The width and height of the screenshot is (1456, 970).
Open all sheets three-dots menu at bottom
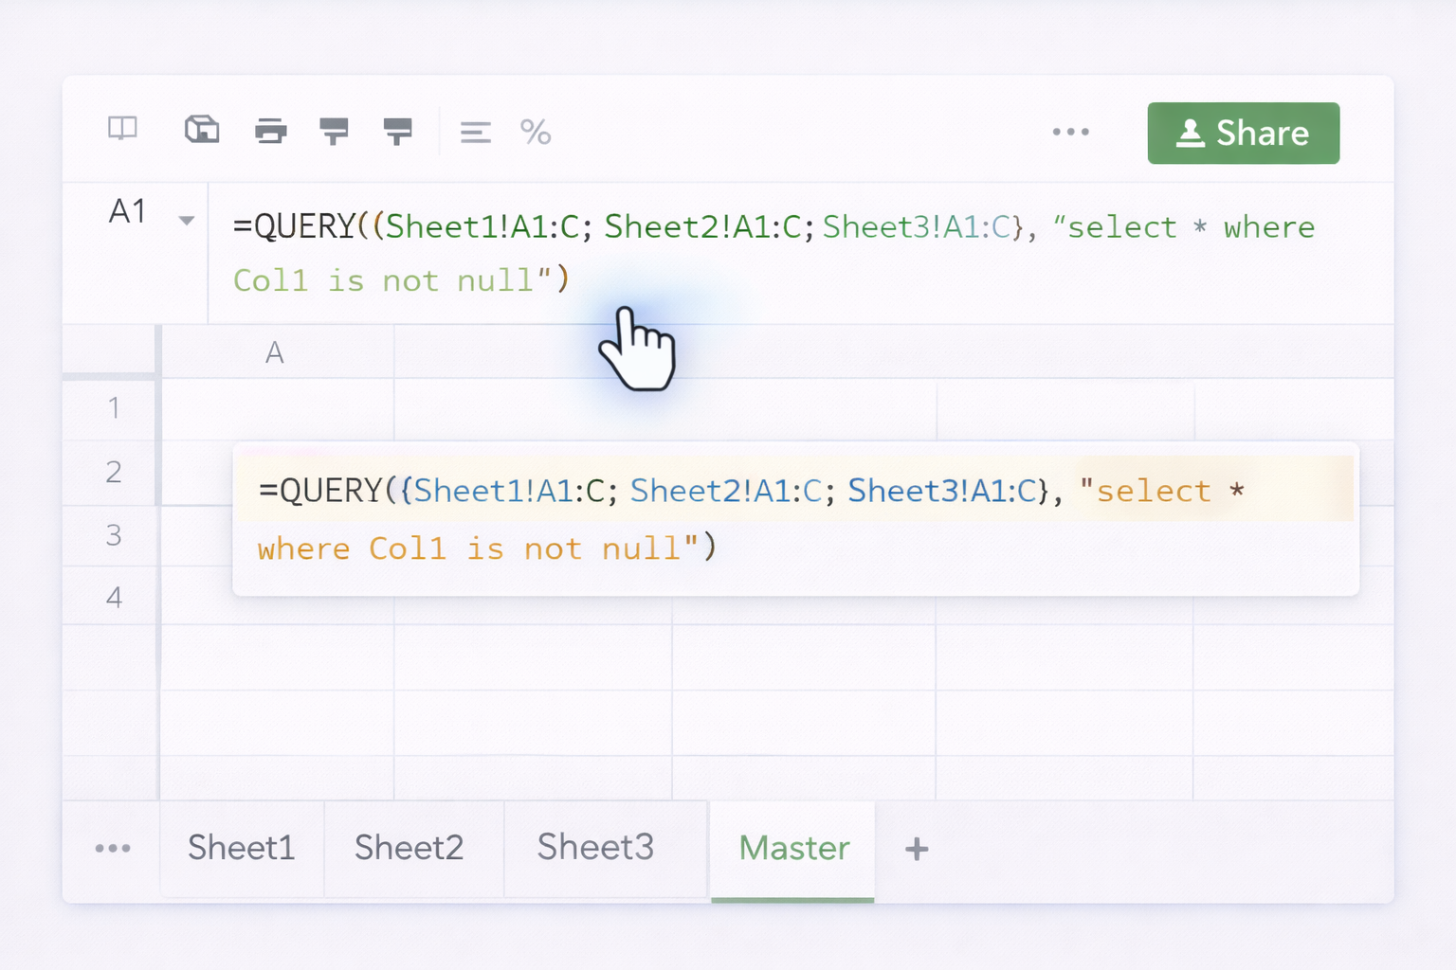click(113, 848)
